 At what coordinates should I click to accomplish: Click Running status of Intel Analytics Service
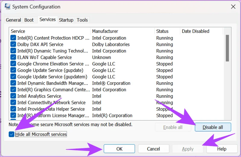[164, 96]
